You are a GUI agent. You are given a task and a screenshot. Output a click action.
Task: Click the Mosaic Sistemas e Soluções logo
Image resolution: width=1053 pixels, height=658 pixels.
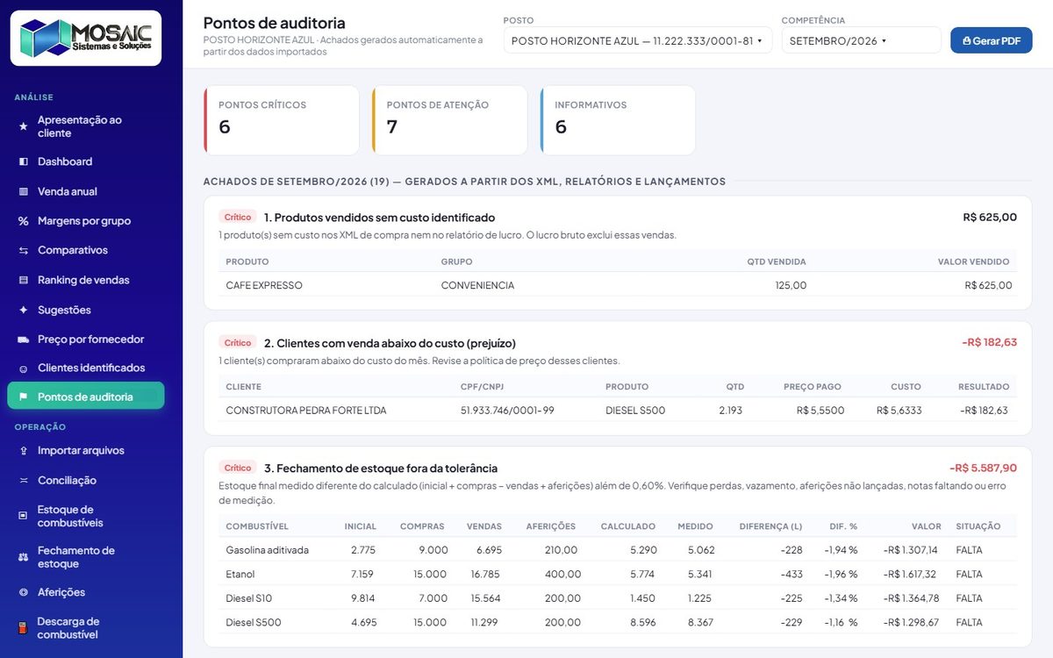point(86,38)
